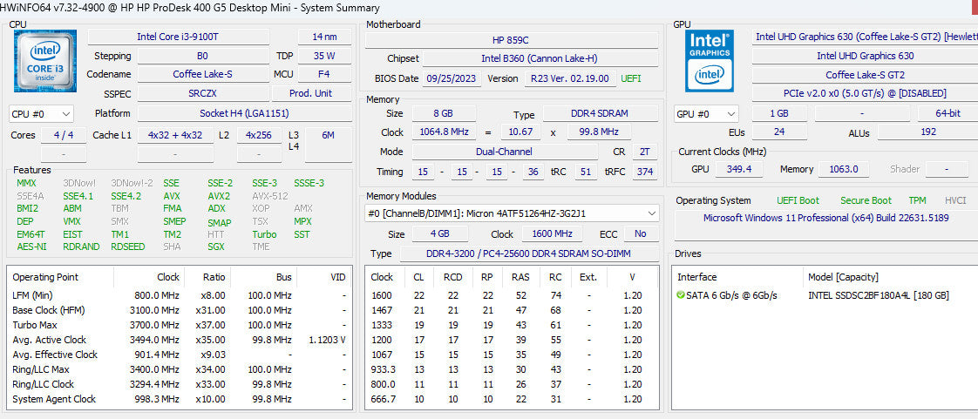Click the DDR4 SDRAM type field
This screenshot has height=419, width=978.
(x=600, y=114)
